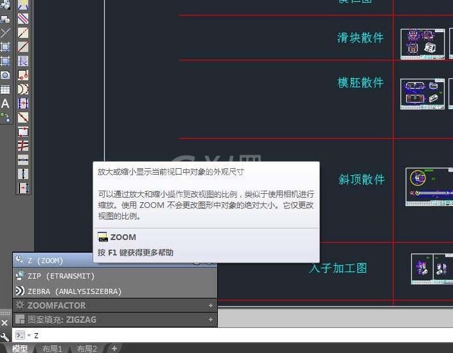
Task: Click the blue-red diagonal double-stripe icon
Action: (x=23, y=19)
